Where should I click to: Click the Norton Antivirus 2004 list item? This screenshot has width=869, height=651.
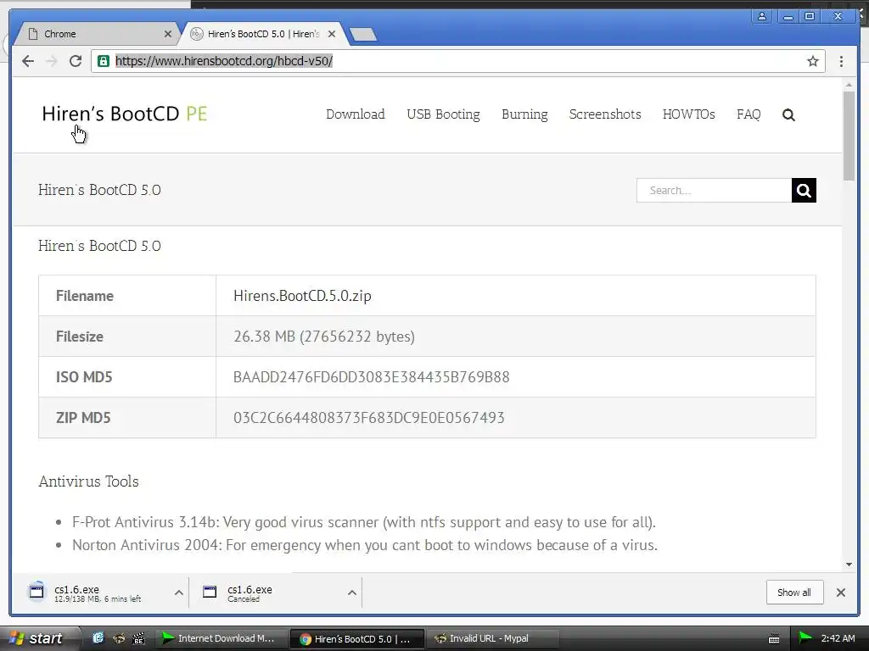[365, 545]
